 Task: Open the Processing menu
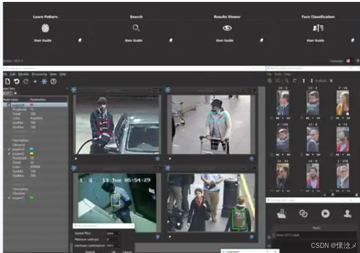39,74
